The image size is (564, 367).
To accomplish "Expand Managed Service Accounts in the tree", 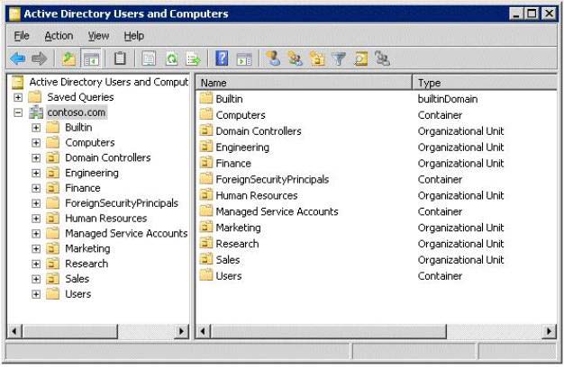I will [36, 234].
